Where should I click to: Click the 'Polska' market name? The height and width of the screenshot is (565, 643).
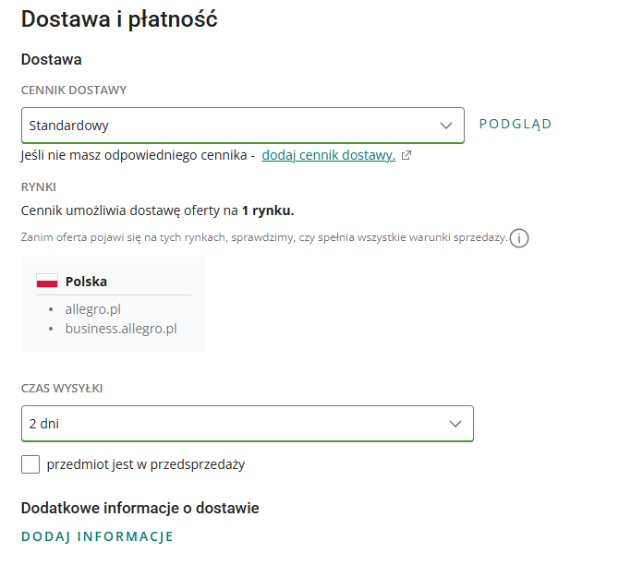tap(86, 282)
